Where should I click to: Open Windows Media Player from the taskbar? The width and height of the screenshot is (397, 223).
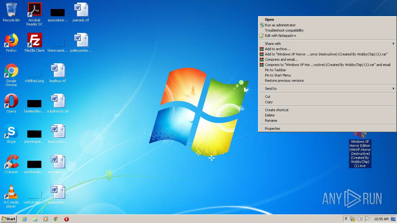(46, 219)
